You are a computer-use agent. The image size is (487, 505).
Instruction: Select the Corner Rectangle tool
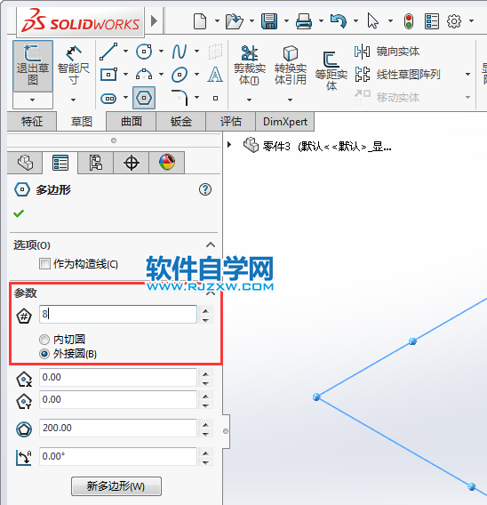(108, 75)
